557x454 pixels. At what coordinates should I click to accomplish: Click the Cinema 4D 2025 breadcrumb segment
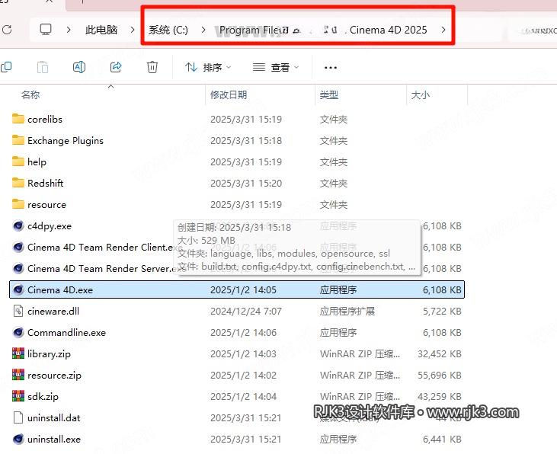coord(388,30)
